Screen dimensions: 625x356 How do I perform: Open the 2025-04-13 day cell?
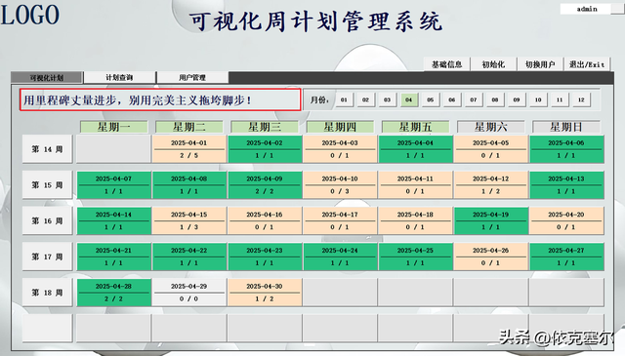(x=566, y=184)
